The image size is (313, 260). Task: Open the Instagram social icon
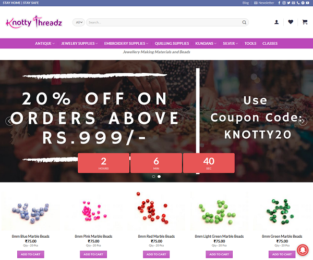284,3
